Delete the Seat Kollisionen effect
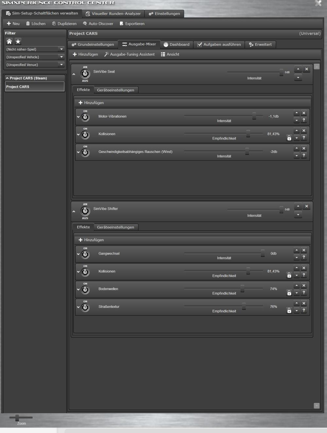The width and height of the screenshot is (327, 433). tap(304, 131)
